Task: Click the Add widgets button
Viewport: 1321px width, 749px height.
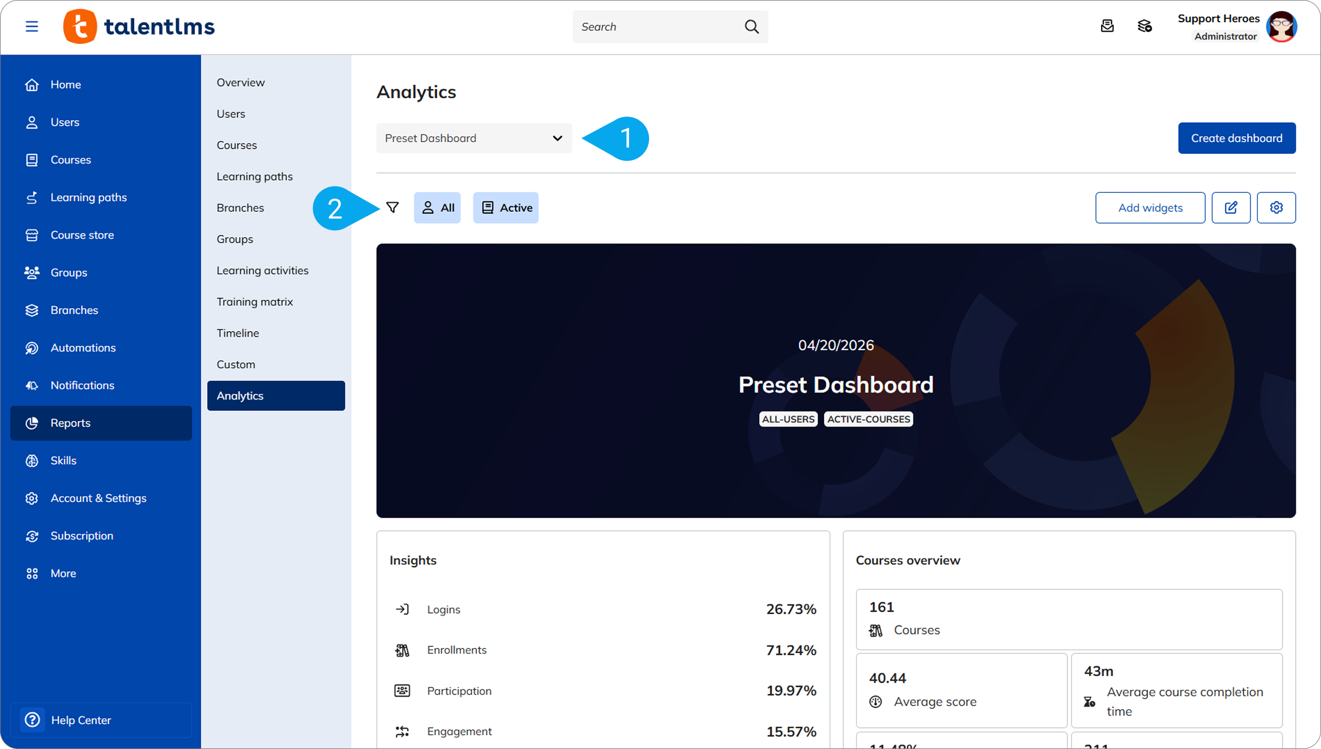Action: [1150, 208]
